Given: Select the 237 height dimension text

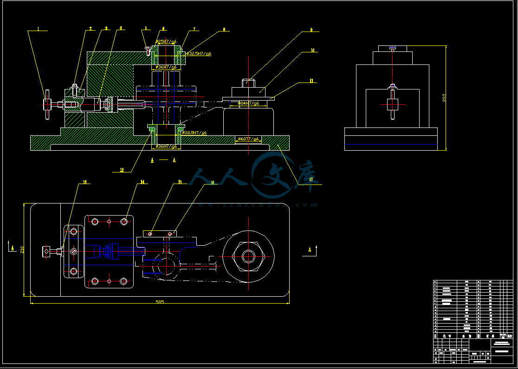Looking at the screenshot, I should click(444, 98).
